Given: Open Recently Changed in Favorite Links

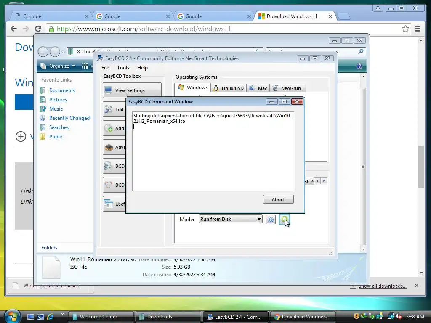Looking at the screenshot, I should 69,118.
